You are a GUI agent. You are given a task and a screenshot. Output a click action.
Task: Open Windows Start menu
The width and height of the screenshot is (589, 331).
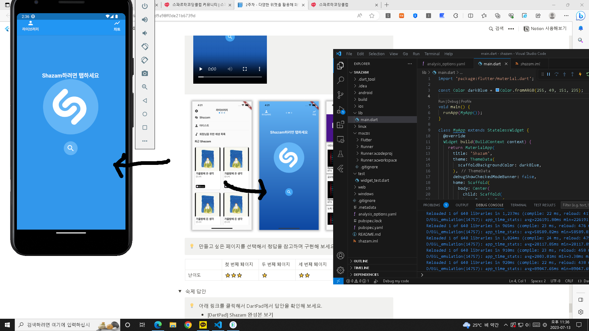pos(7,325)
